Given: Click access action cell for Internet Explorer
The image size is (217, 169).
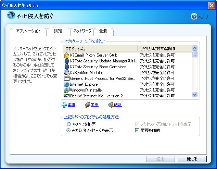Looking at the screenshot, I should point(157,84).
